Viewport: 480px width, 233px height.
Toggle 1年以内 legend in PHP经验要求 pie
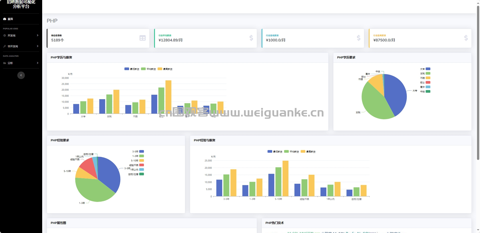(137, 169)
